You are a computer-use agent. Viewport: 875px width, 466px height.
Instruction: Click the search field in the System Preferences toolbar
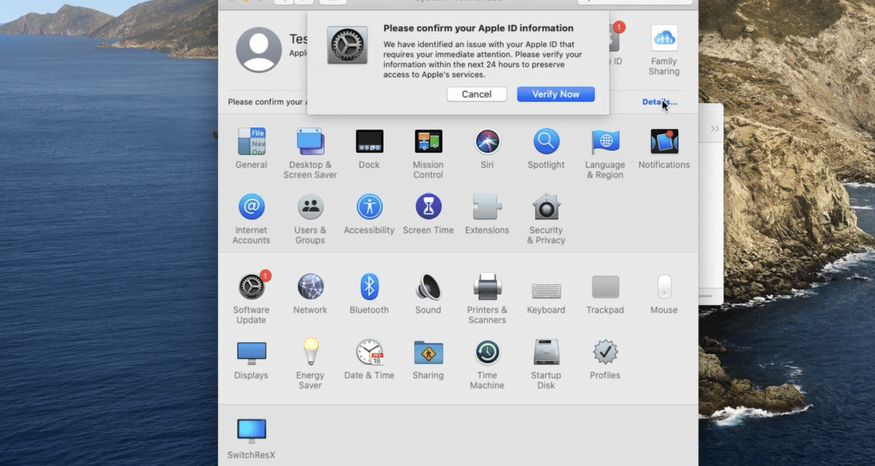coord(634,2)
